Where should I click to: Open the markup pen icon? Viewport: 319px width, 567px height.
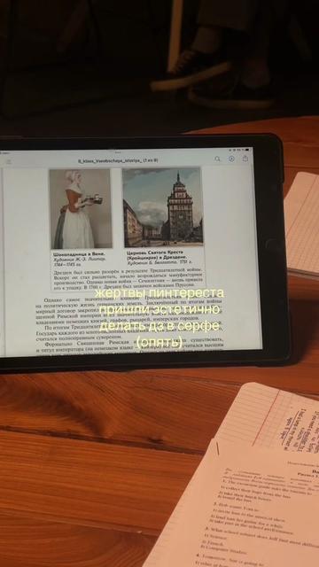(x=231, y=159)
